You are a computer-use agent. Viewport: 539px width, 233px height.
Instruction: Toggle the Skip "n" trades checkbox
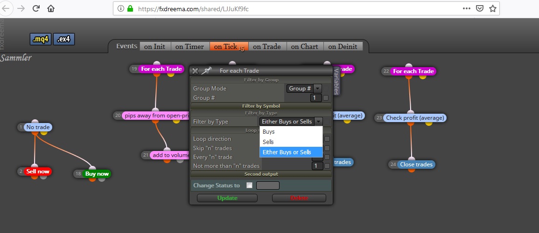(x=327, y=148)
